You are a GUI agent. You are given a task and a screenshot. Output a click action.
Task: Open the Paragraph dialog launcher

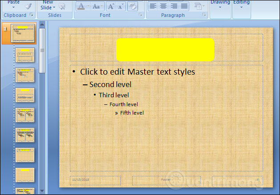(204, 15)
